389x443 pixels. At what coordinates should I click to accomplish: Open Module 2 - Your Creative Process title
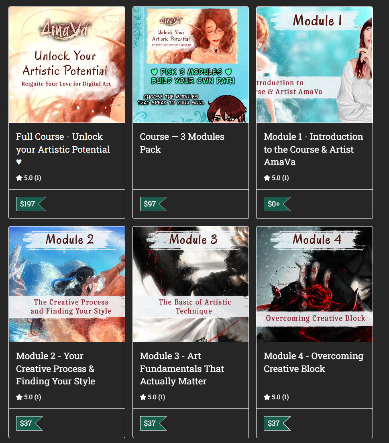(56, 368)
